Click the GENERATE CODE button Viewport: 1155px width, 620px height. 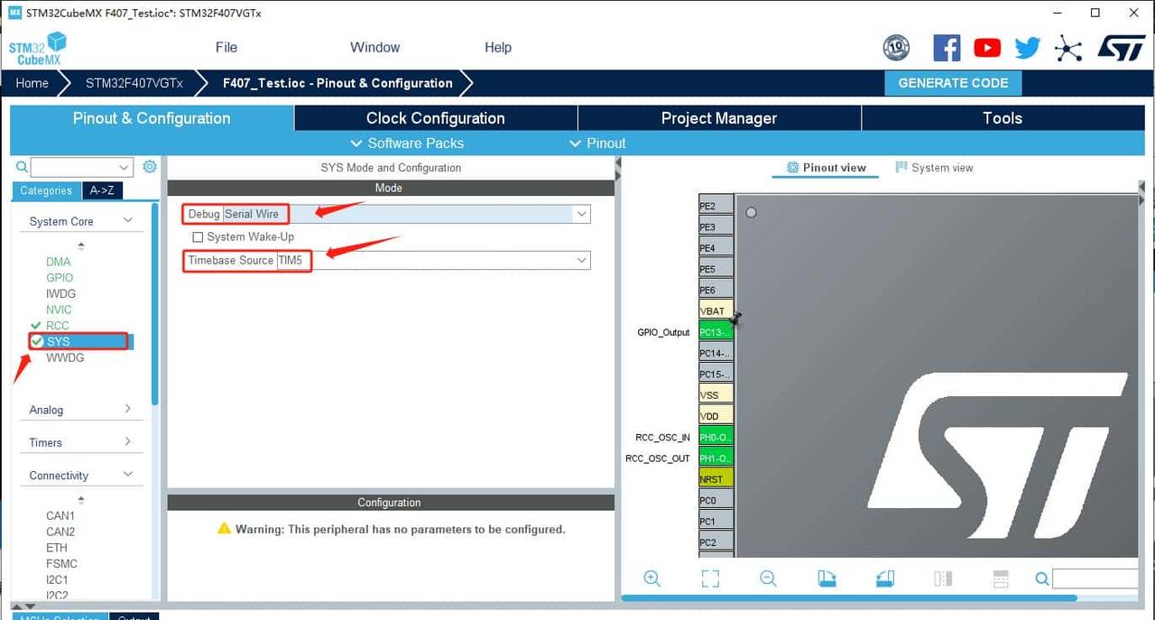(x=953, y=83)
